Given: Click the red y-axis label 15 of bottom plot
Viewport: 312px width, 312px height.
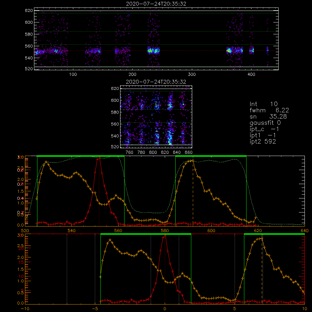Looking at the screenshot, I should pyautogui.click(x=21, y=262).
